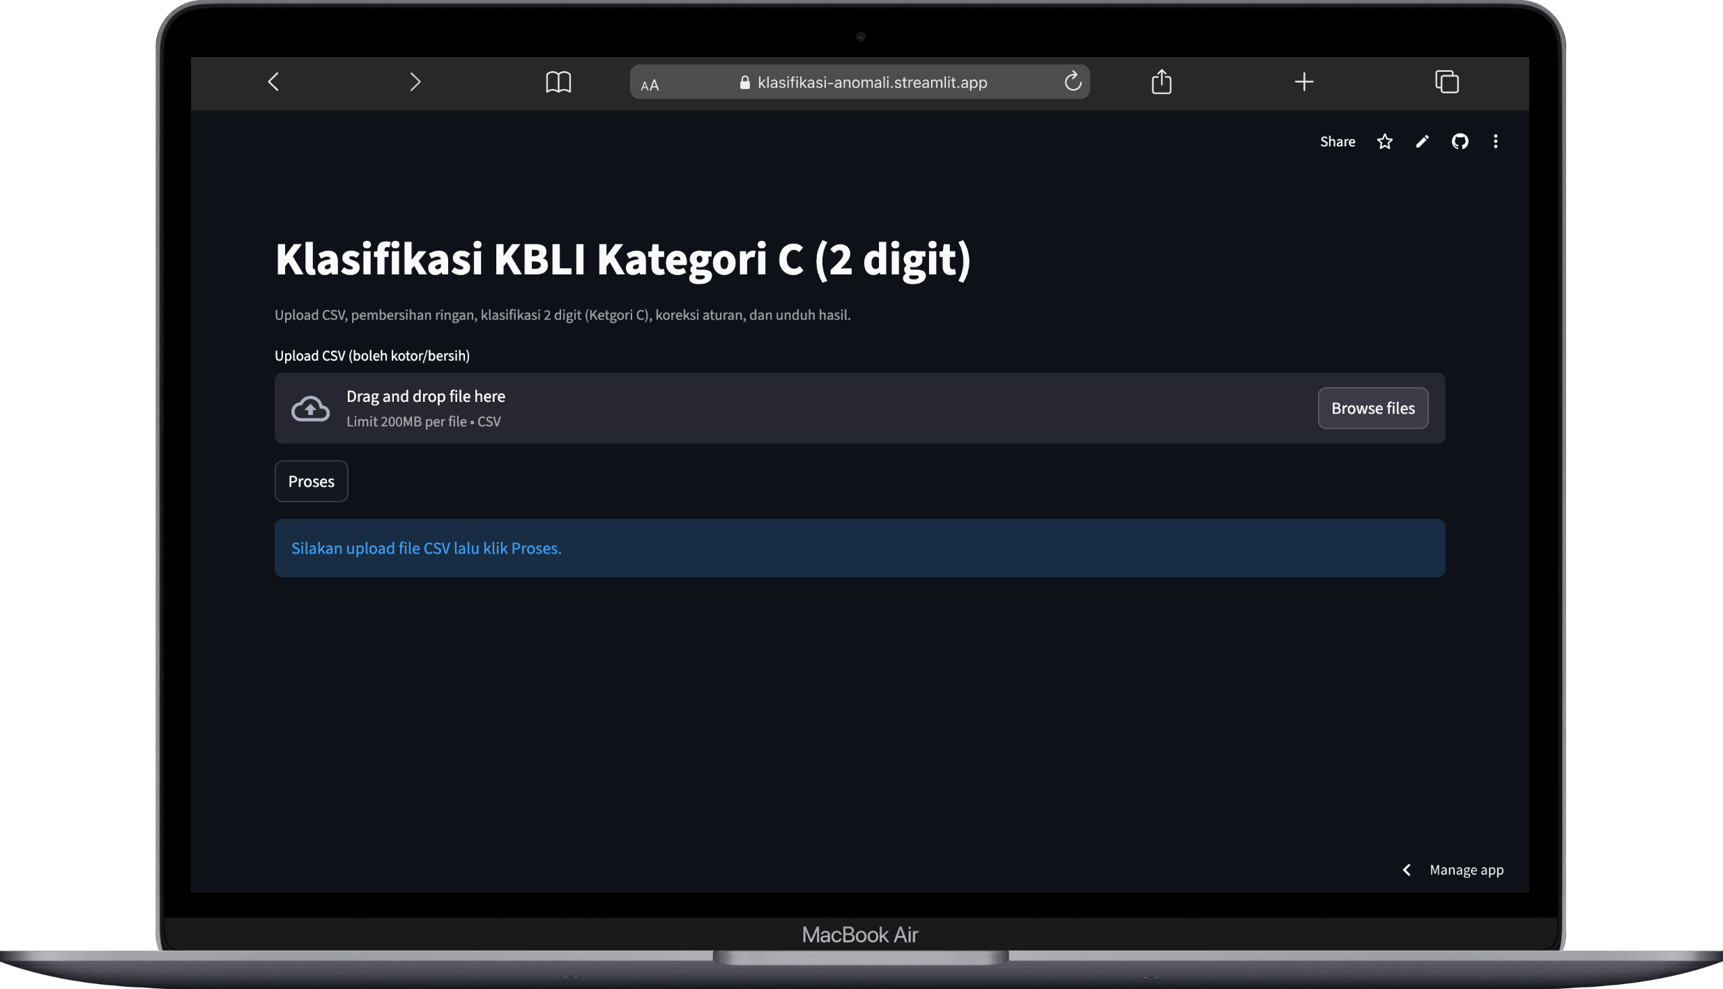Image resolution: width=1723 pixels, height=989 pixels.
Task: Click the Manage app label
Action: (x=1467, y=870)
